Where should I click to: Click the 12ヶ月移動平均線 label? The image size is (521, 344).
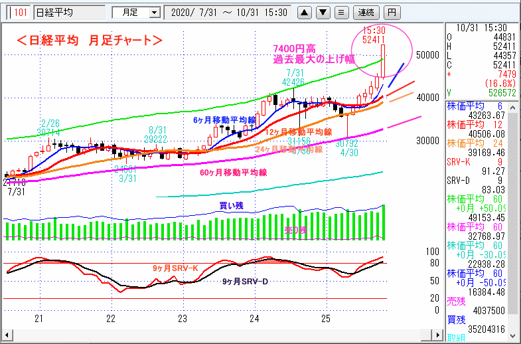(x=299, y=132)
